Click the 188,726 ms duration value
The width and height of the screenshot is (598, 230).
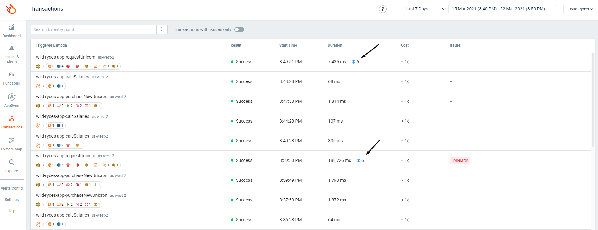click(339, 160)
